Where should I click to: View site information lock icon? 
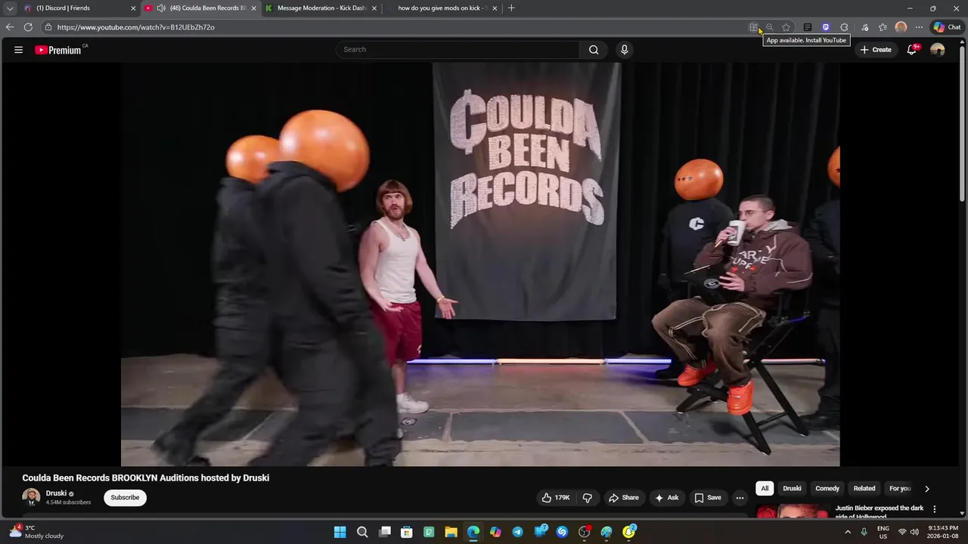[x=48, y=27]
